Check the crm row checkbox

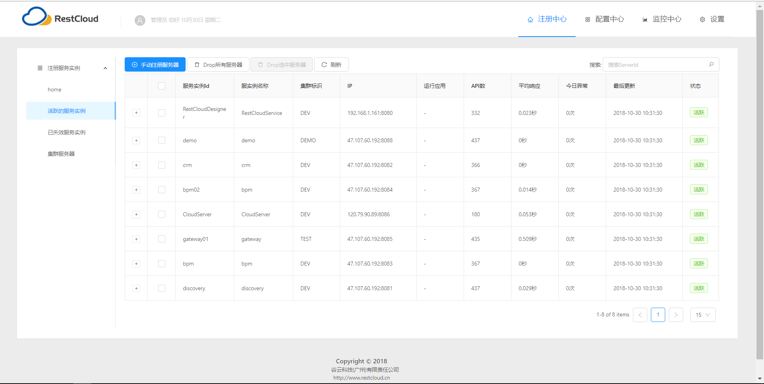point(162,165)
